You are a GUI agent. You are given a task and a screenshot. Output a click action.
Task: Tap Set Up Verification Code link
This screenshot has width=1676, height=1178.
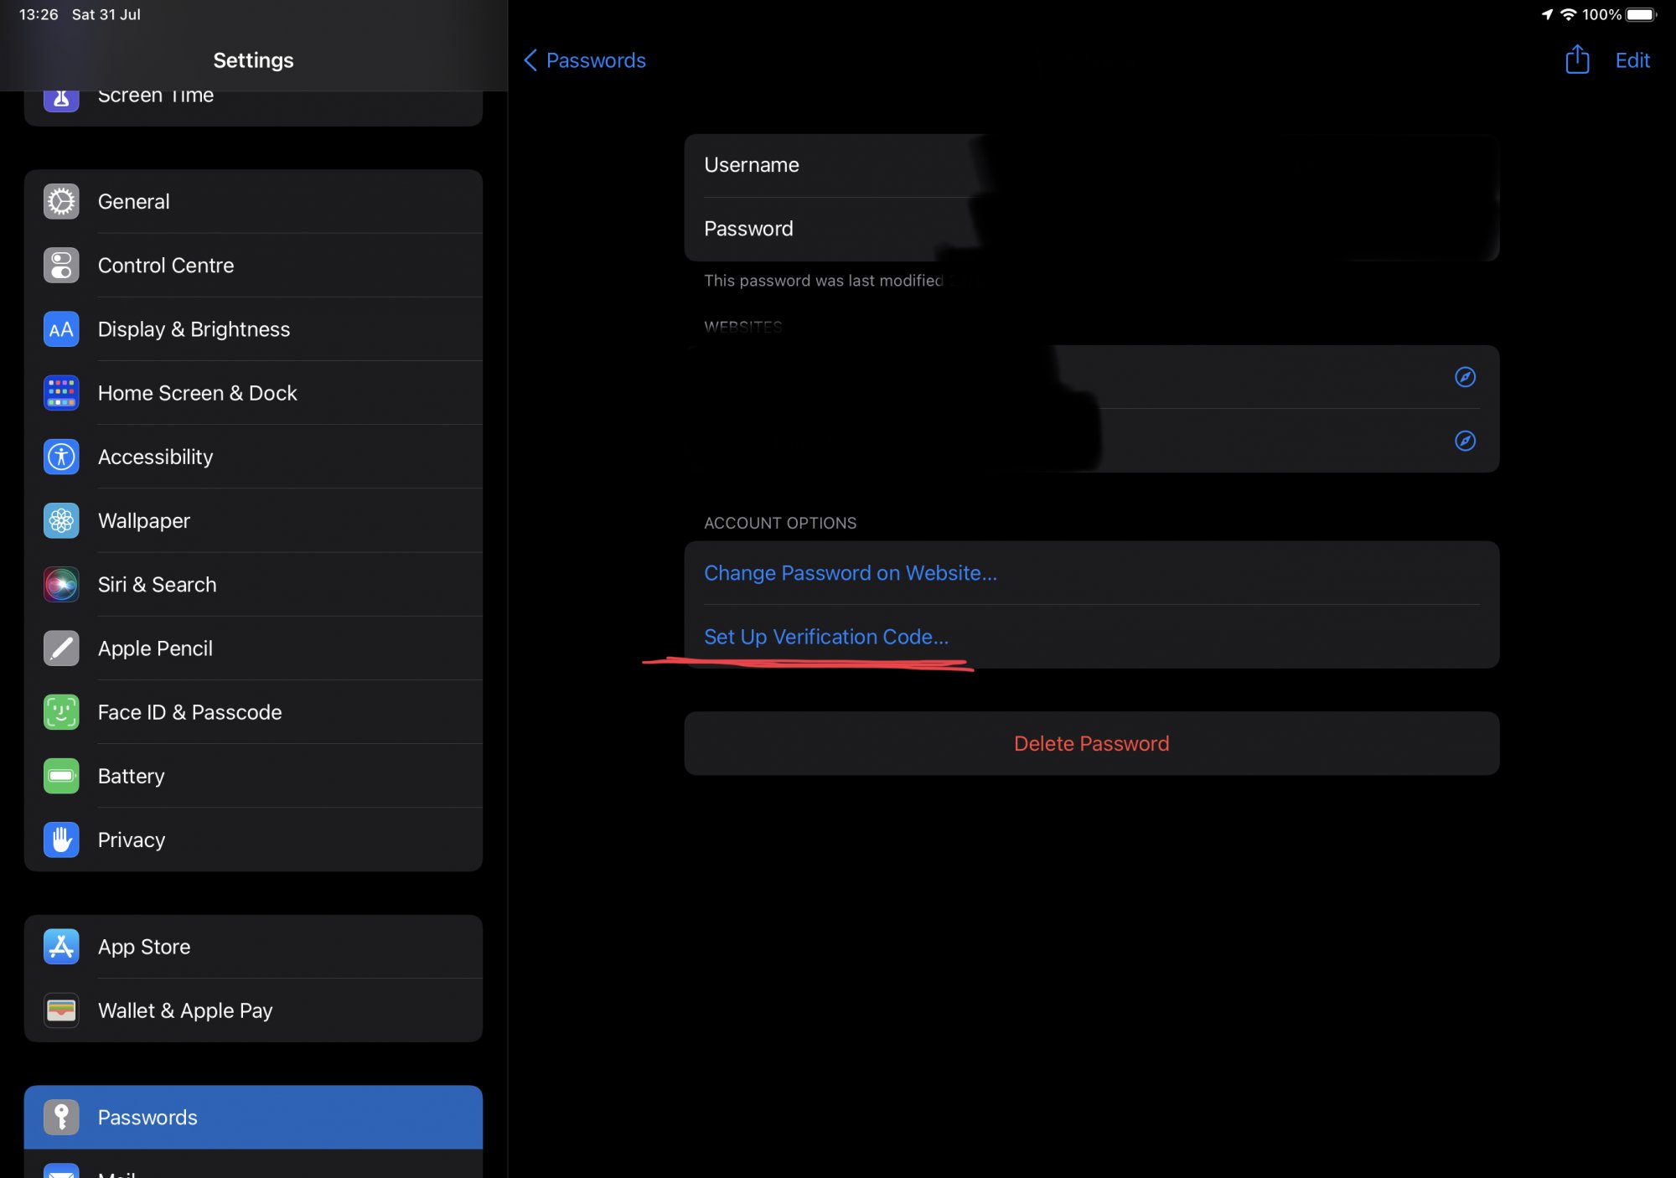(x=825, y=637)
